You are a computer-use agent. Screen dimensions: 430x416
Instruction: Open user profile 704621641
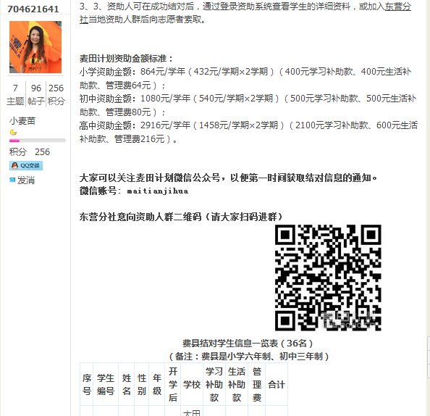click(x=33, y=9)
